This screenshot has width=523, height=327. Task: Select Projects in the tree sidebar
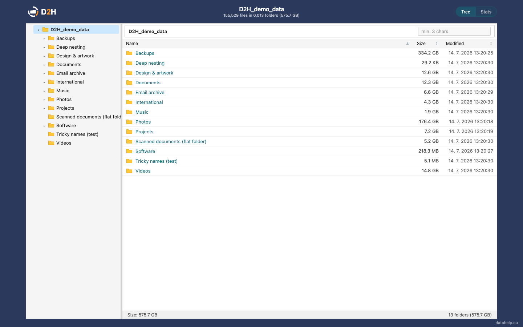pos(65,108)
